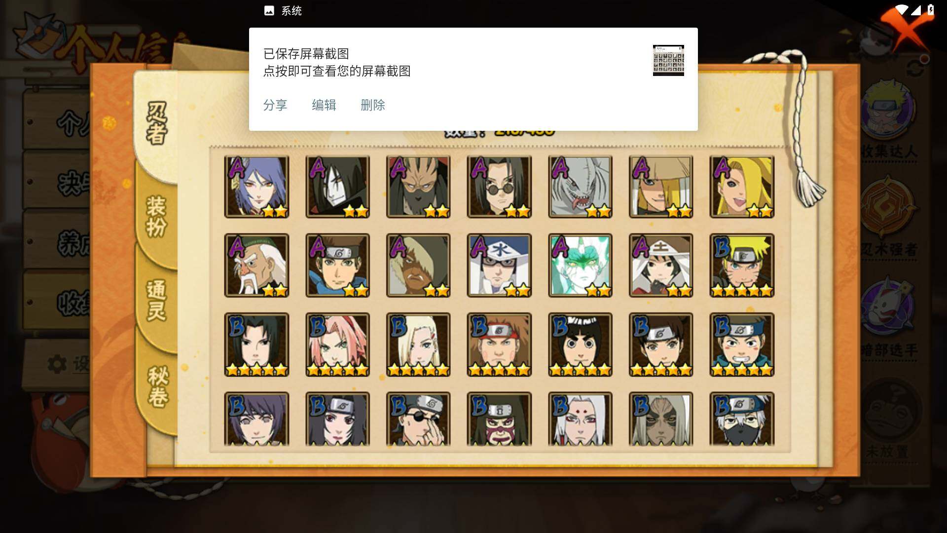The image size is (947, 533).
Task: Select Sasuke's B-rank five-star card
Action: pos(256,344)
